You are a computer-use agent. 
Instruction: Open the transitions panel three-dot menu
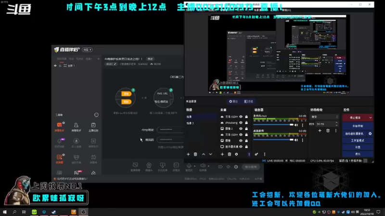point(335,131)
